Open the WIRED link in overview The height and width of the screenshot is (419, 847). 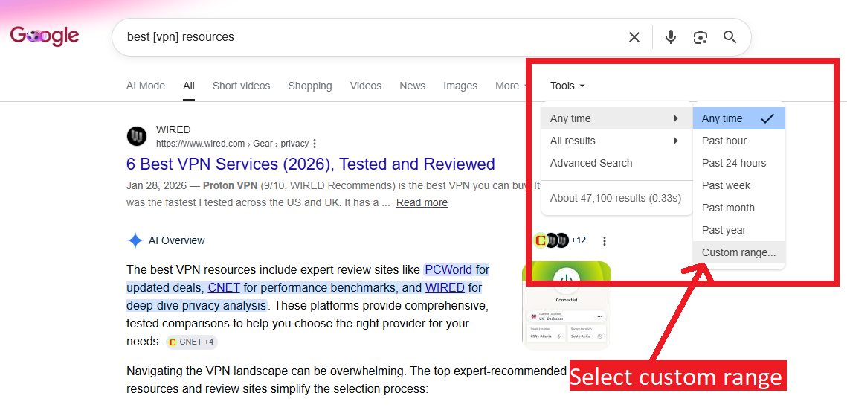(x=445, y=287)
